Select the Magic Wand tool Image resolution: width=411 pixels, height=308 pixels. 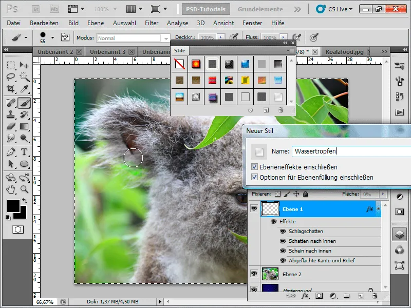coord(24,76)
